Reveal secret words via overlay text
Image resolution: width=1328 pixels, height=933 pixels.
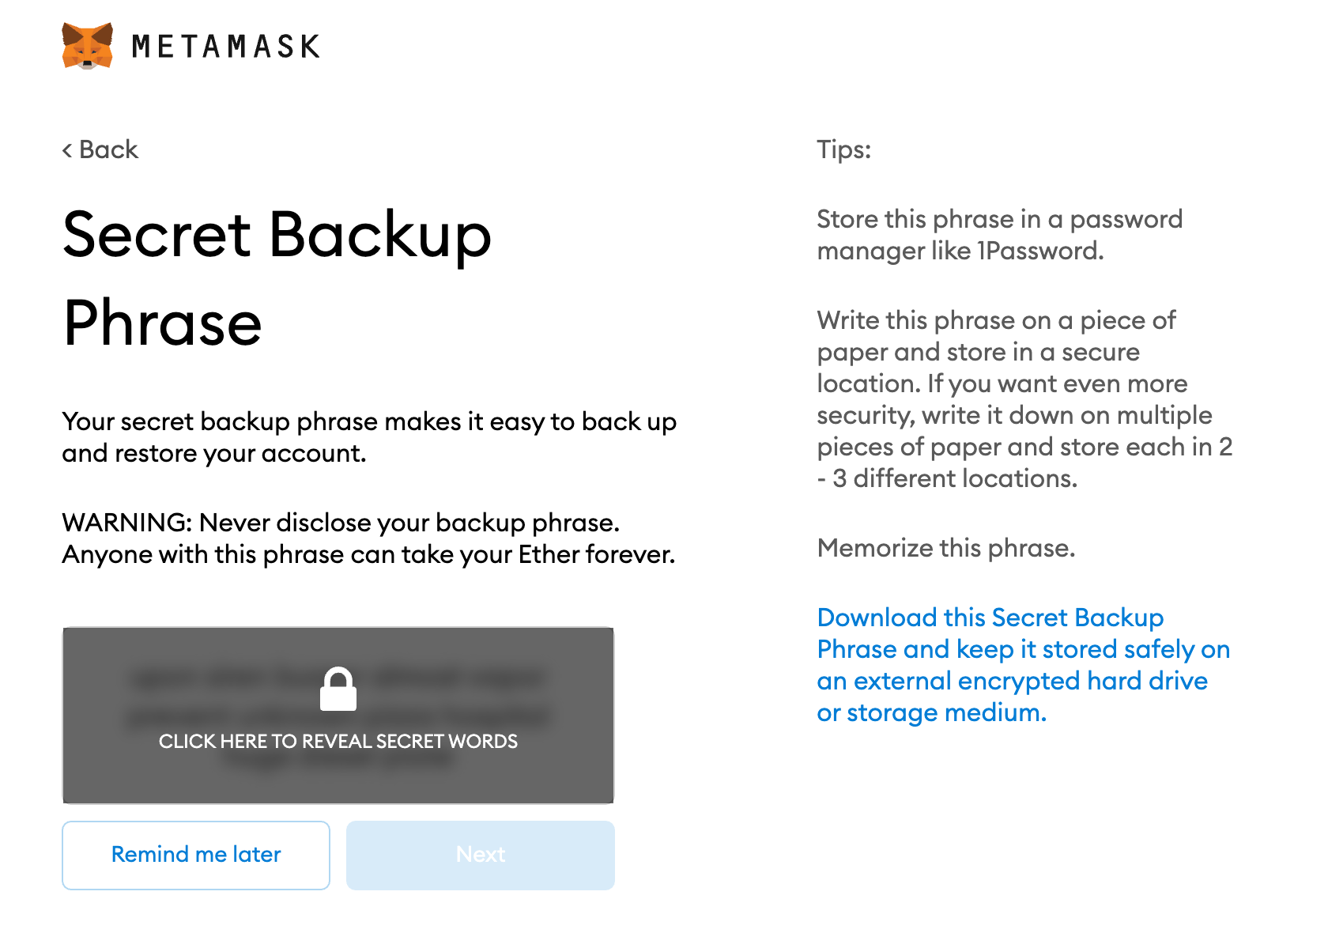338,741
